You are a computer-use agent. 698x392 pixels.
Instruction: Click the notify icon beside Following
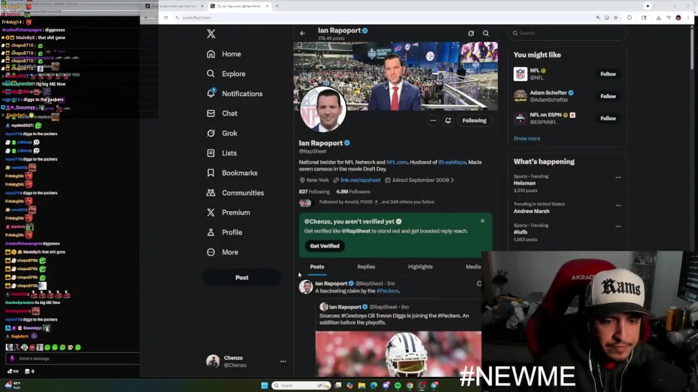click(448, 120)
